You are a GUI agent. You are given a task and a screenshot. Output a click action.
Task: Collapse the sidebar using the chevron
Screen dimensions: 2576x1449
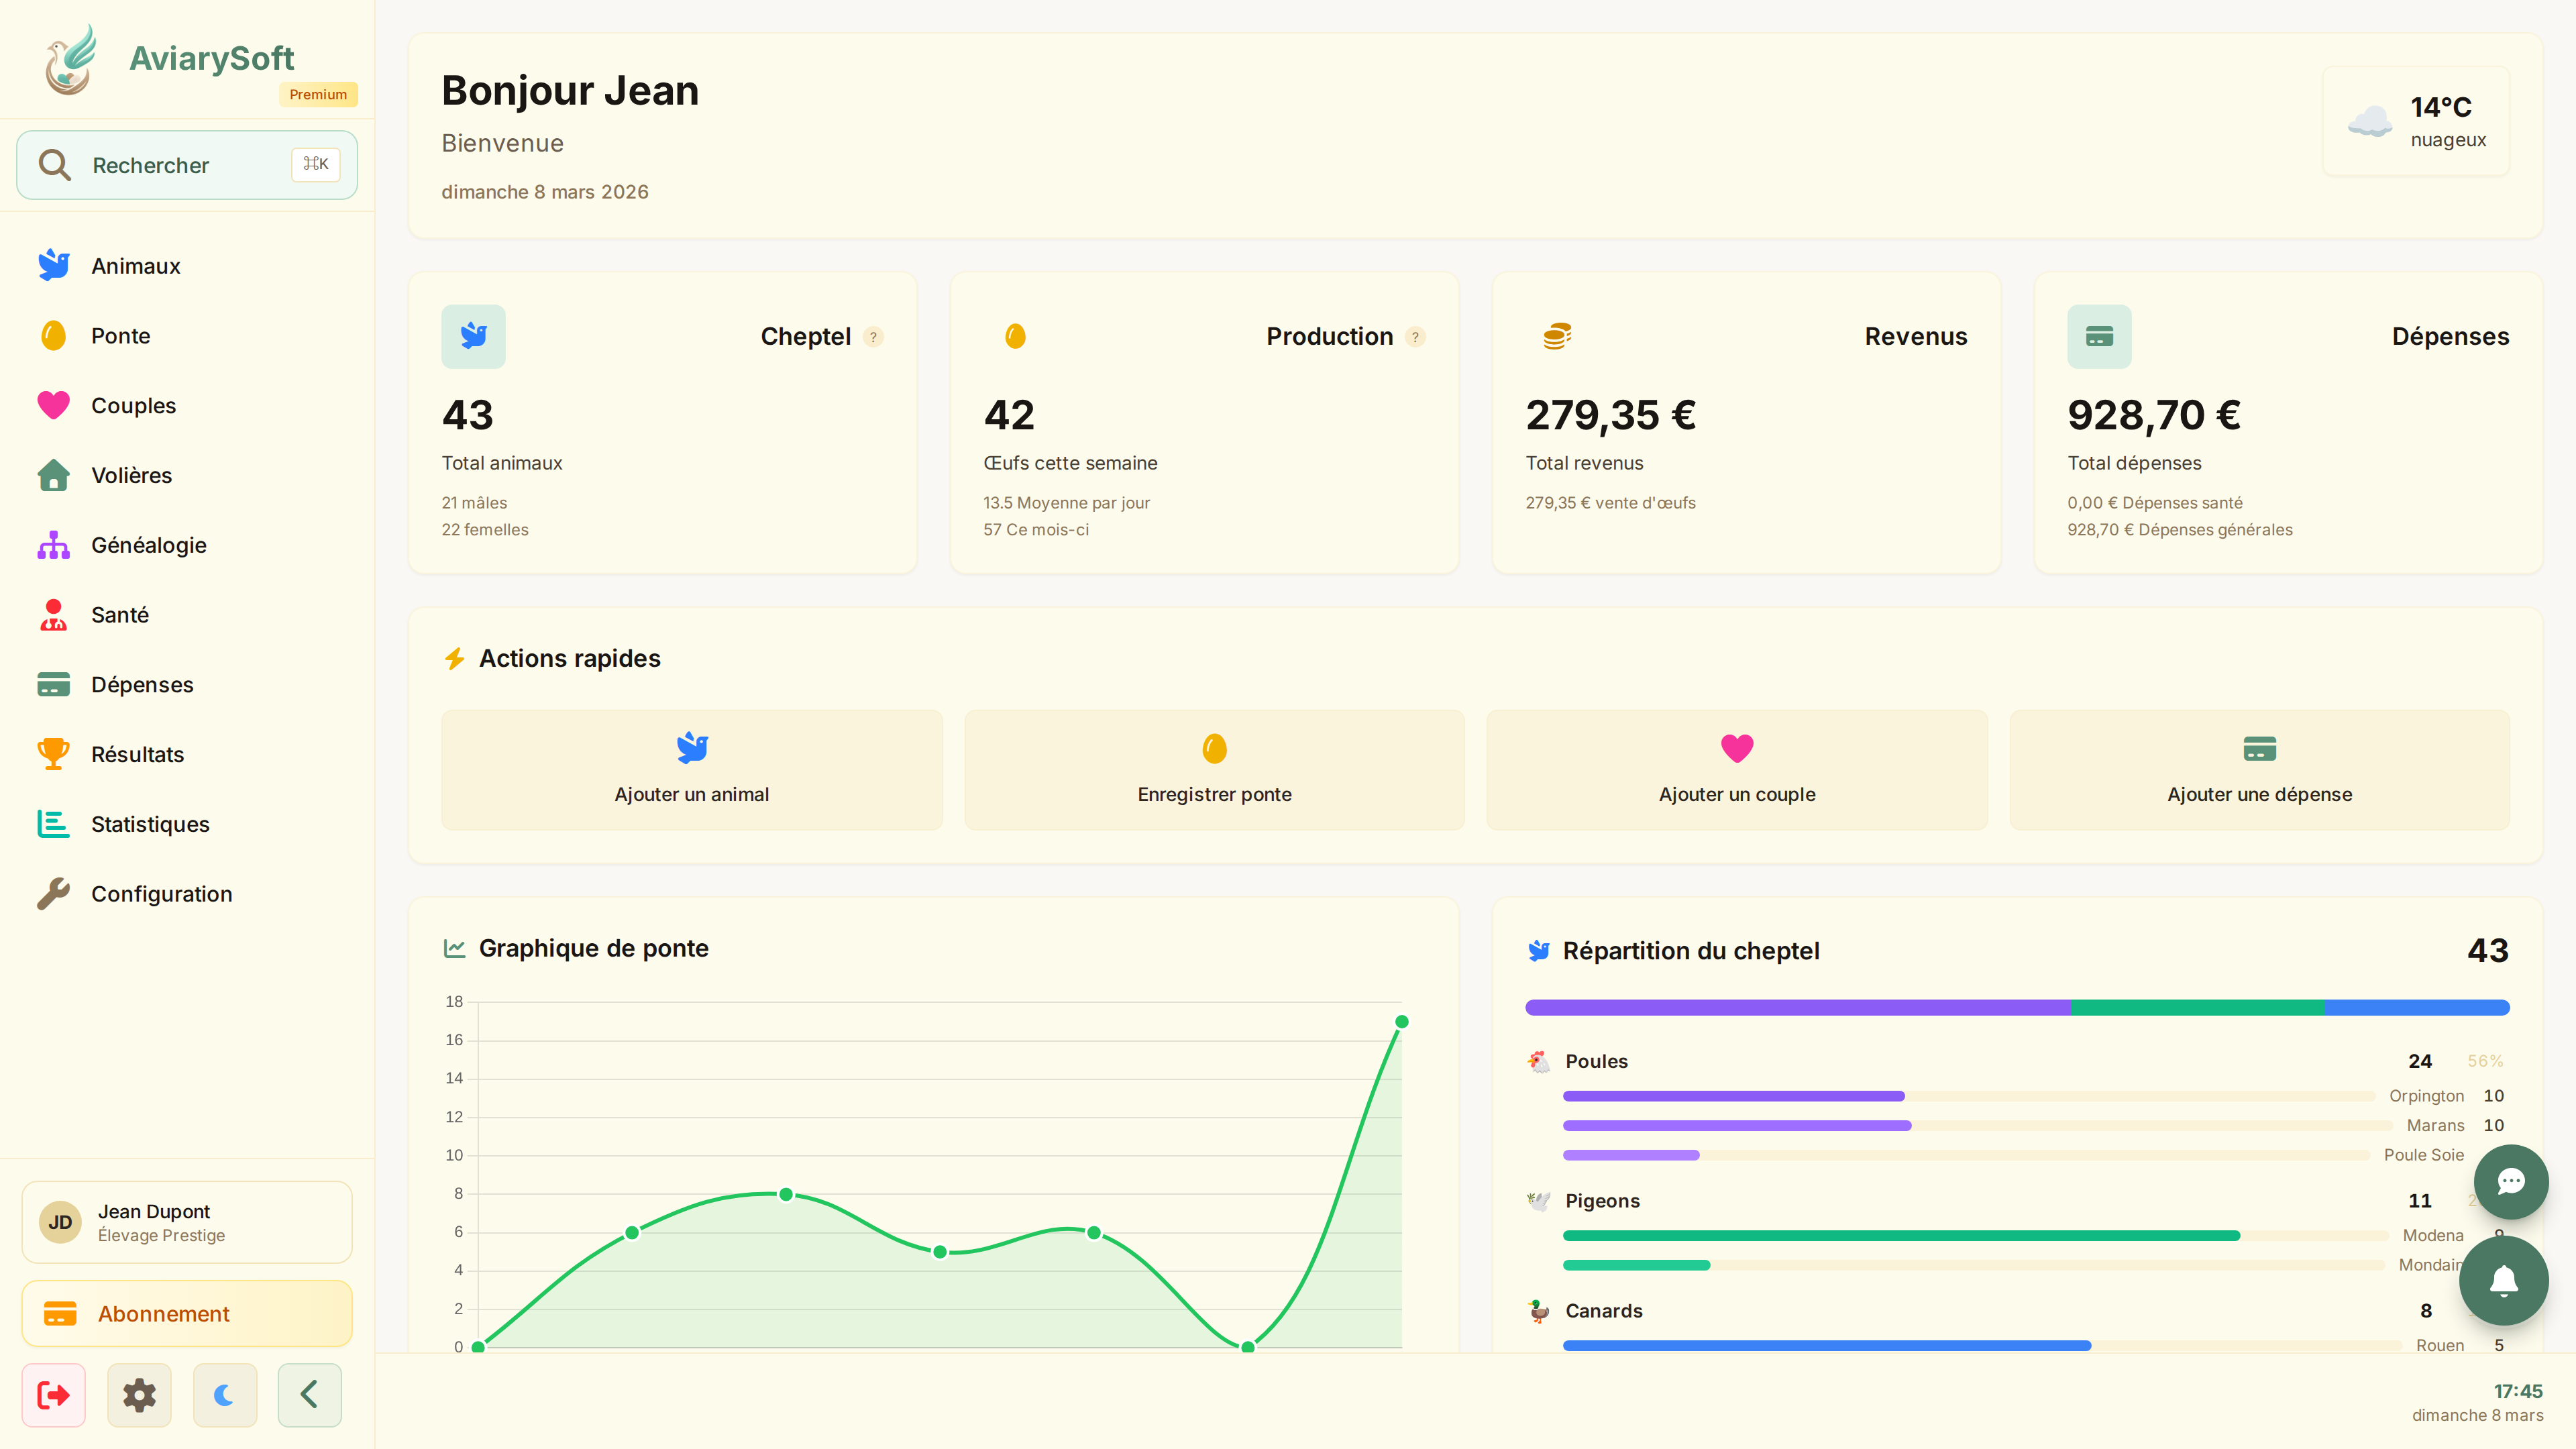[x=309, y=1394]
